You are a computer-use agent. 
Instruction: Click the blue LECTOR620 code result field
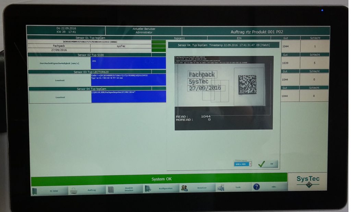(128, 79)
